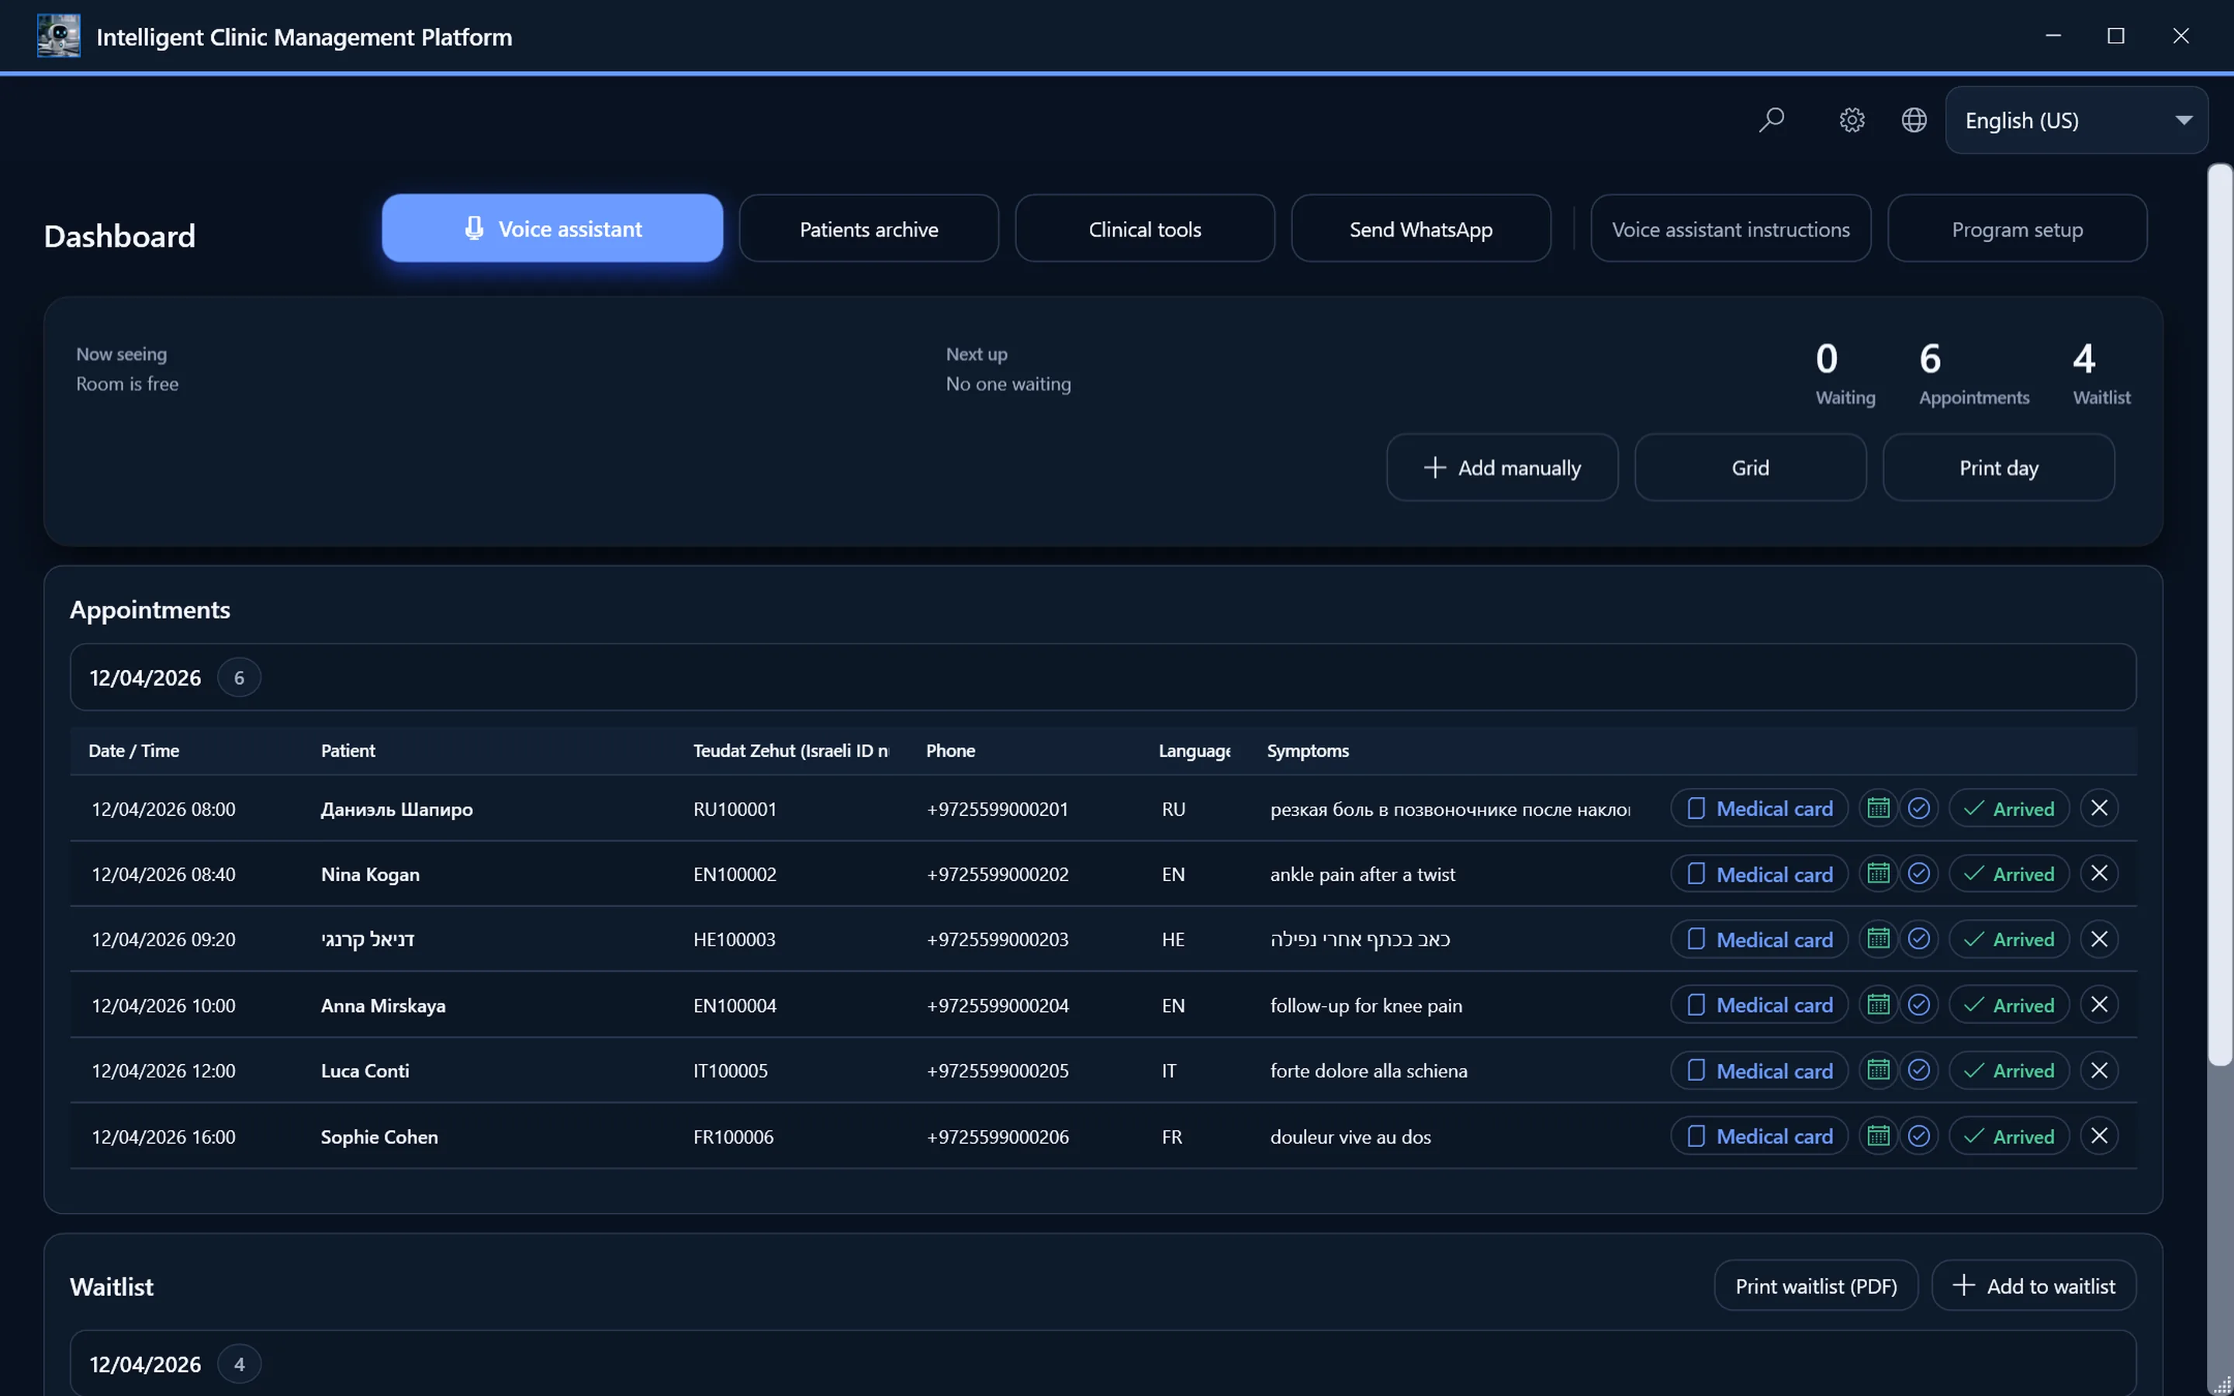Click the globe language icon
The image size is (2234, 1396).
pos(1914,120)
